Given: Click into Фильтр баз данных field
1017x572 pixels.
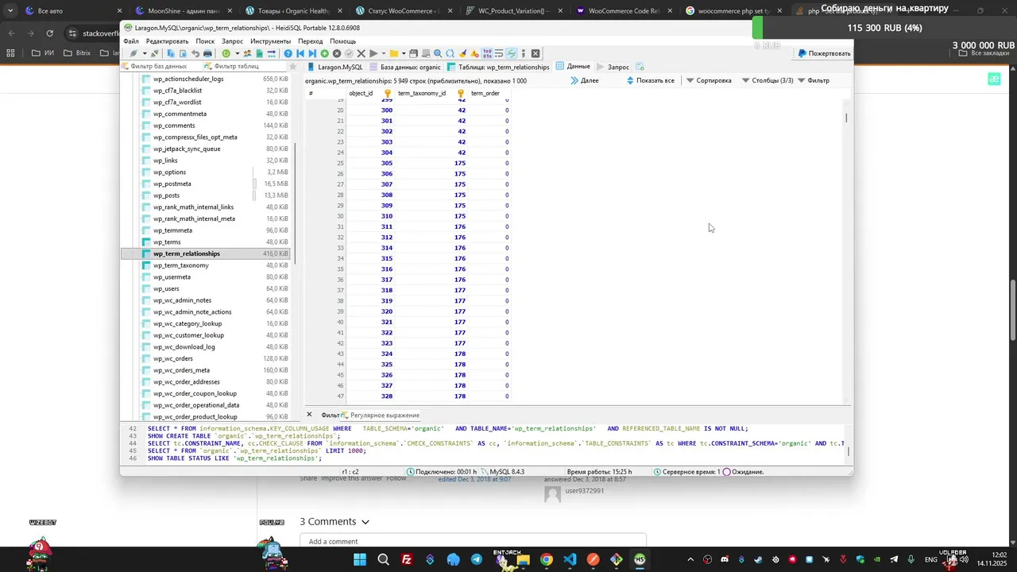Looking at the screenshot, I should 161,66.
